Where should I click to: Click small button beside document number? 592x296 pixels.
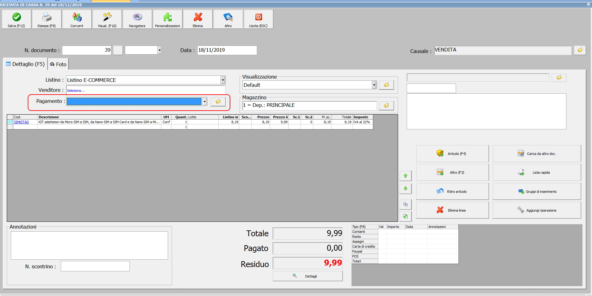tap(118, 50)
